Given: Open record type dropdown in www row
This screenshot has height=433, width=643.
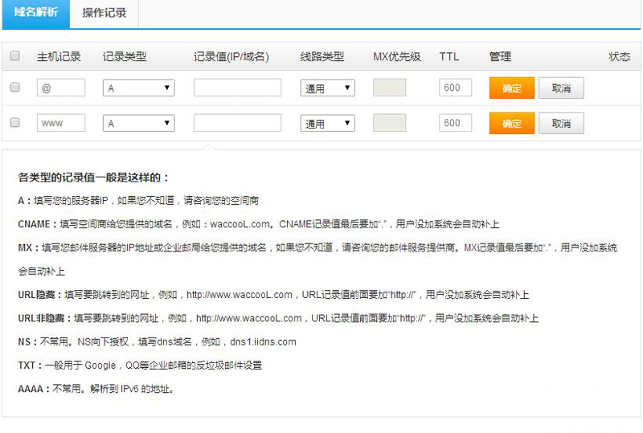Looking at the screenshot, I should [138, 123].
